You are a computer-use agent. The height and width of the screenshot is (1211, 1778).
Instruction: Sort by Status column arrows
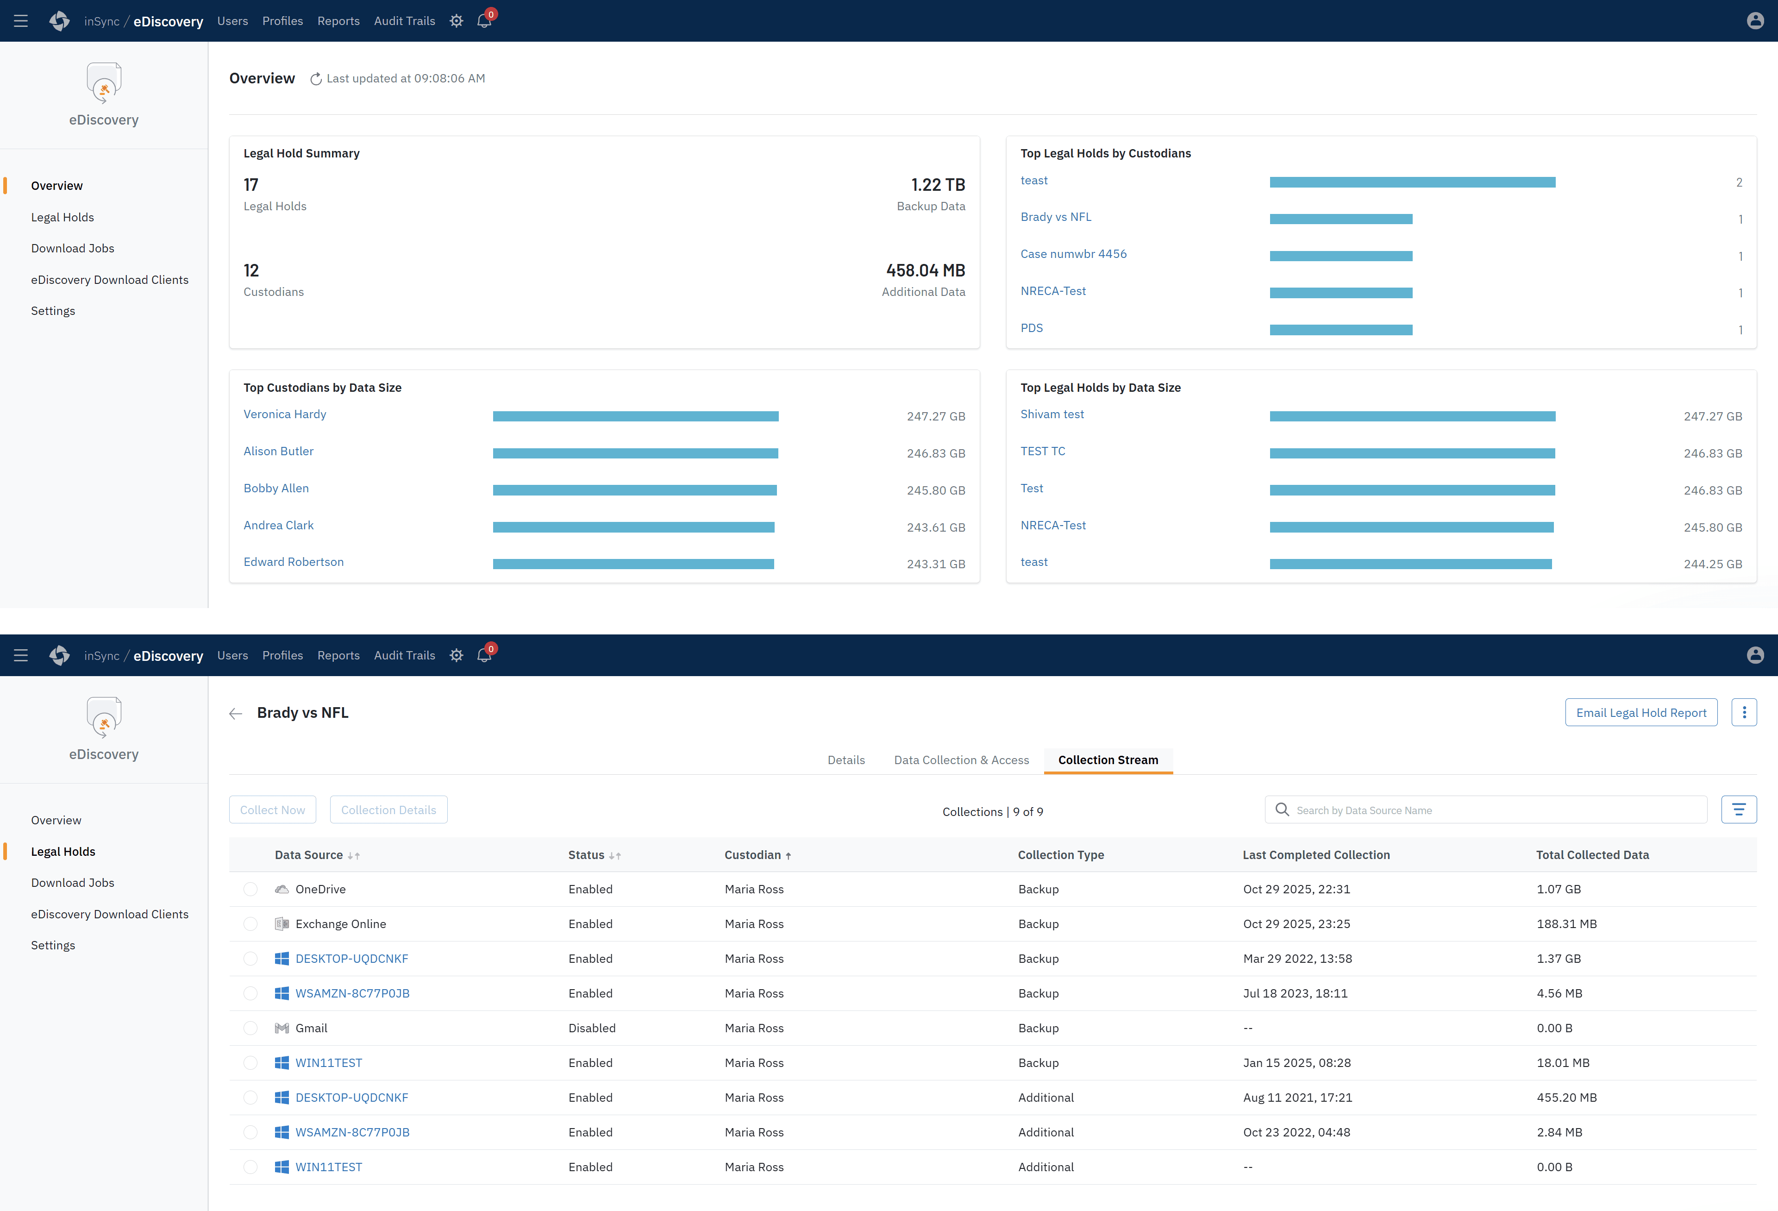click(x=614, y=855)
